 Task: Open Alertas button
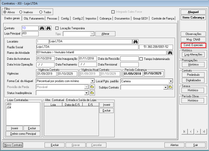[x=174, y=145]
